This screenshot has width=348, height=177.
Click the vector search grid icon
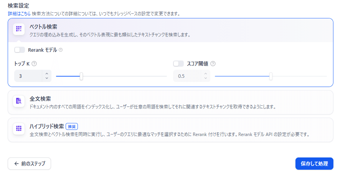(19, 29)
